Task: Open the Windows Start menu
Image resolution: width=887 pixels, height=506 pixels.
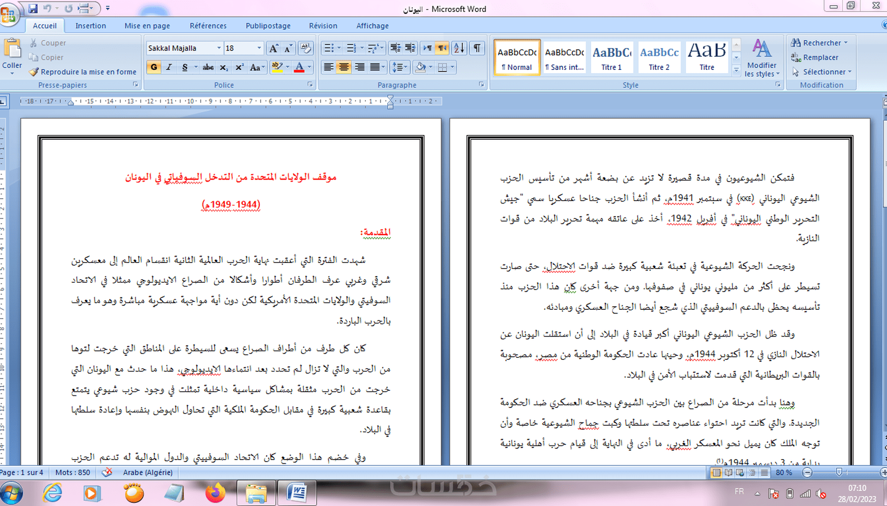Action: click(x=11, y=493)
